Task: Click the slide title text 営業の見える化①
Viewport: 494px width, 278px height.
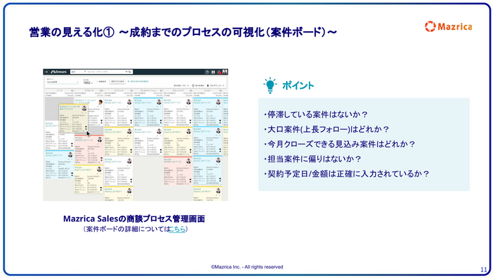Action: (x=71, y=32)
